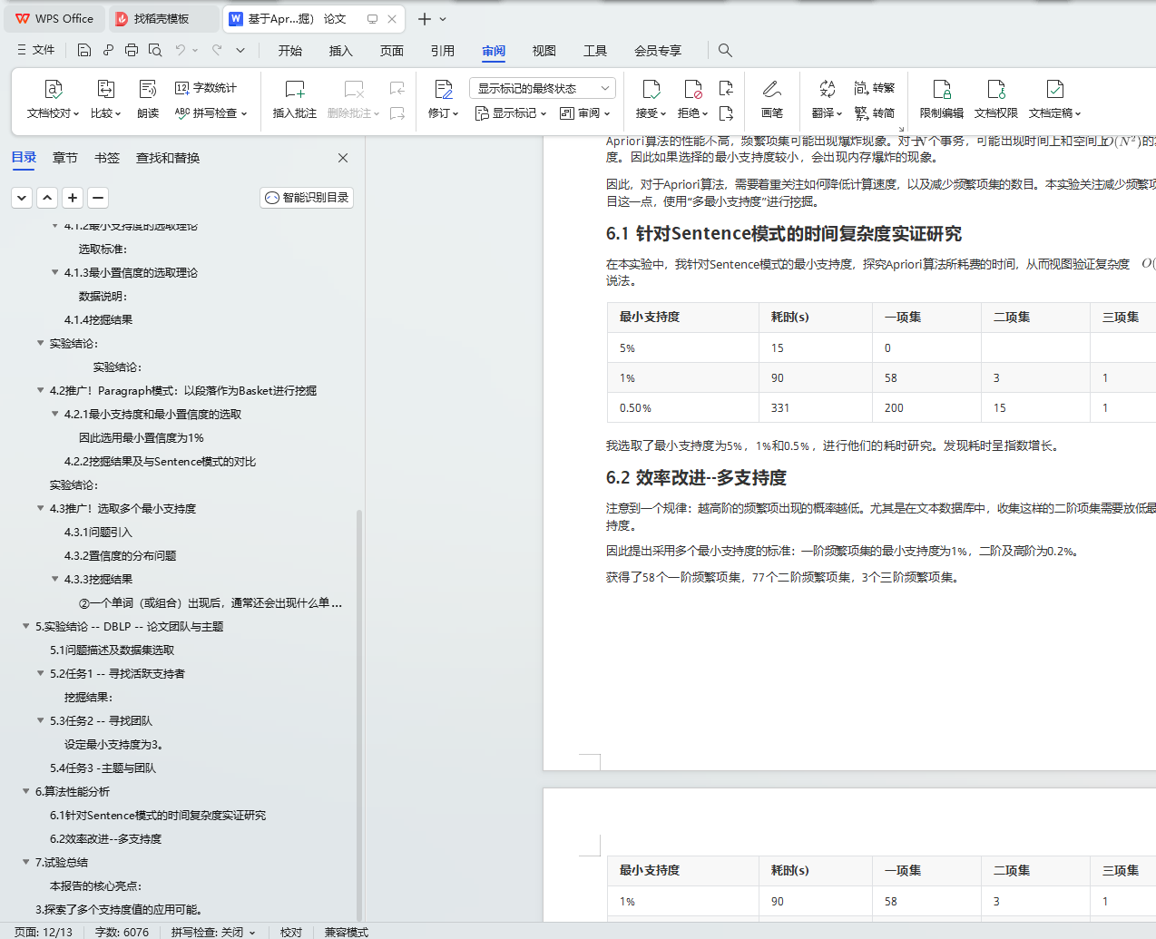Screen dimensions: 1156x939
Task: Click the search magnifier icon
Action: [x=725, y=50]
